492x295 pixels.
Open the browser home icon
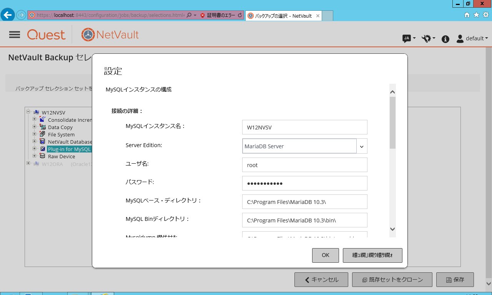coord(467,15)
